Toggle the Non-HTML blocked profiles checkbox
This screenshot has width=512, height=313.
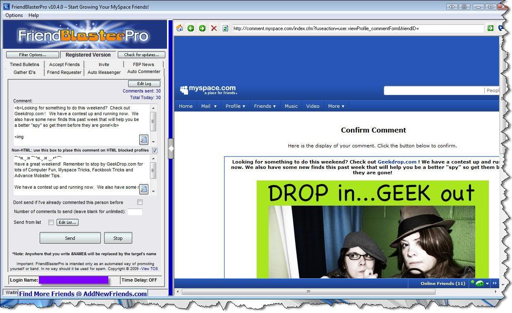[155, 150]
